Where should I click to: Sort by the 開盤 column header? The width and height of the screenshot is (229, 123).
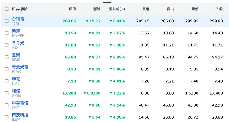pos(195,9)
